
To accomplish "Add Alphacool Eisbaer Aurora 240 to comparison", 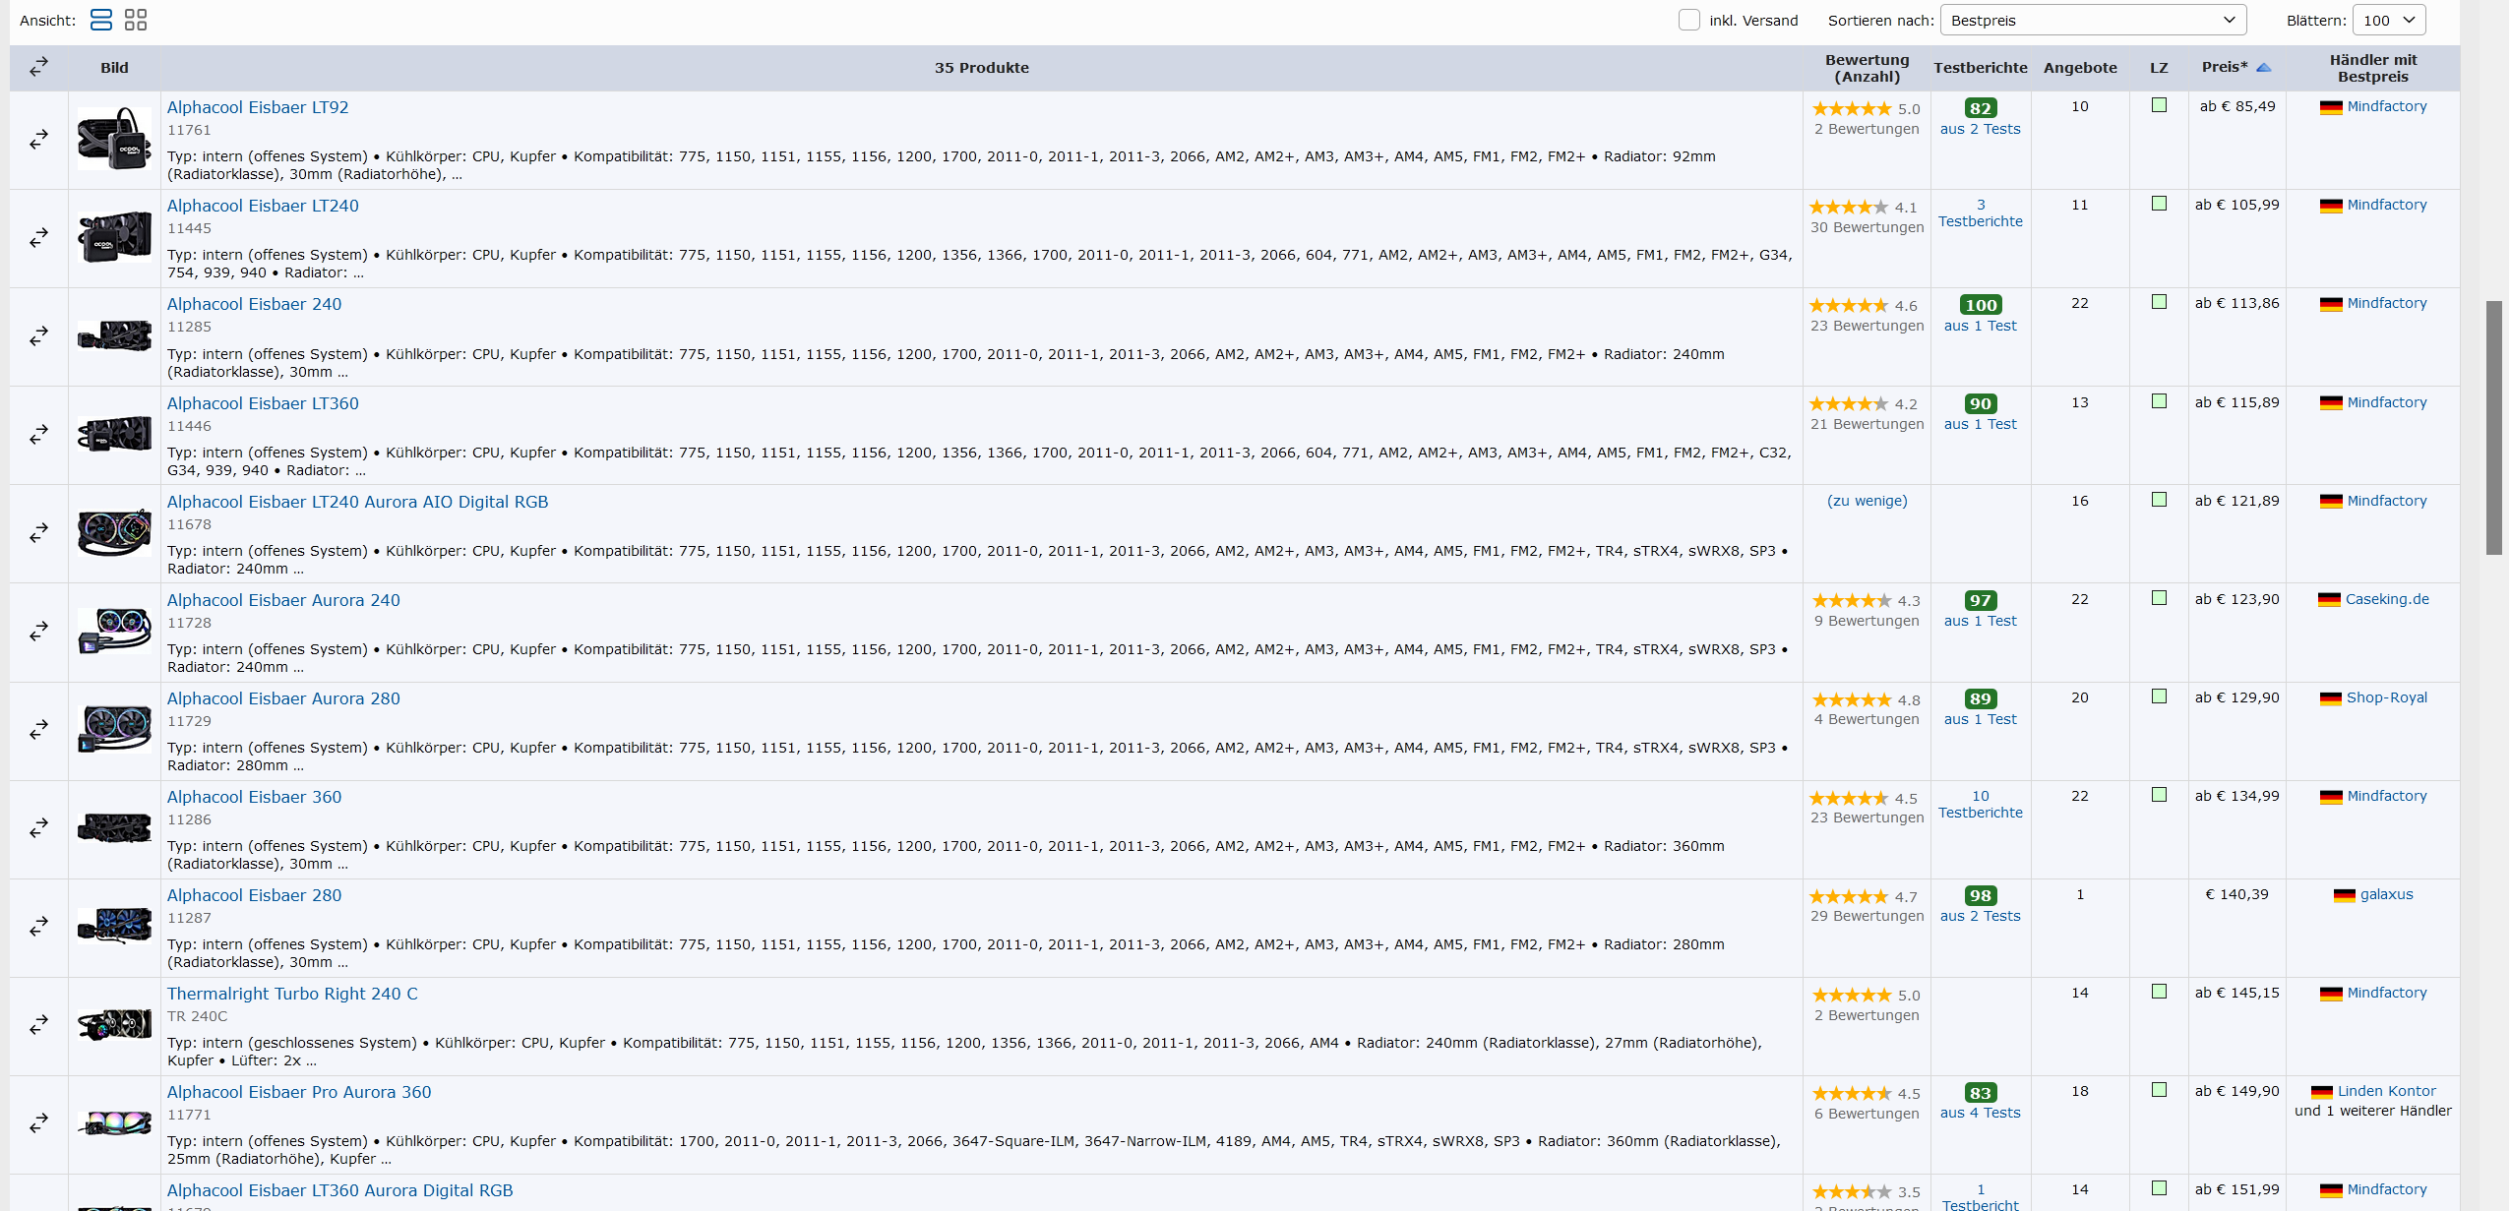I will point(38,632).
